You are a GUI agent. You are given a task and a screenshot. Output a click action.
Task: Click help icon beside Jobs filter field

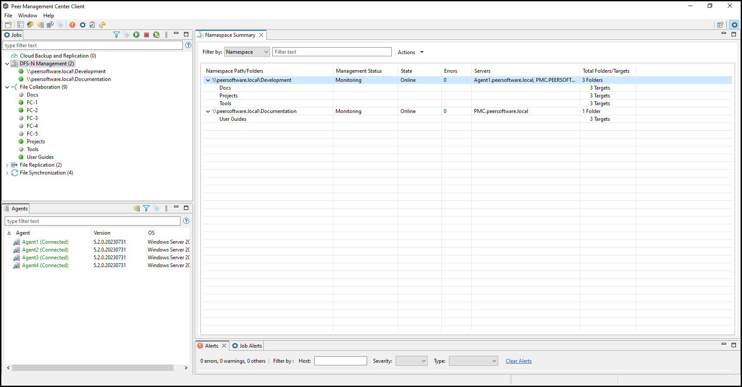point(188,45)
